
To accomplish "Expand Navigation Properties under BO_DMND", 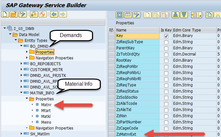I will (x=27, y=57).
